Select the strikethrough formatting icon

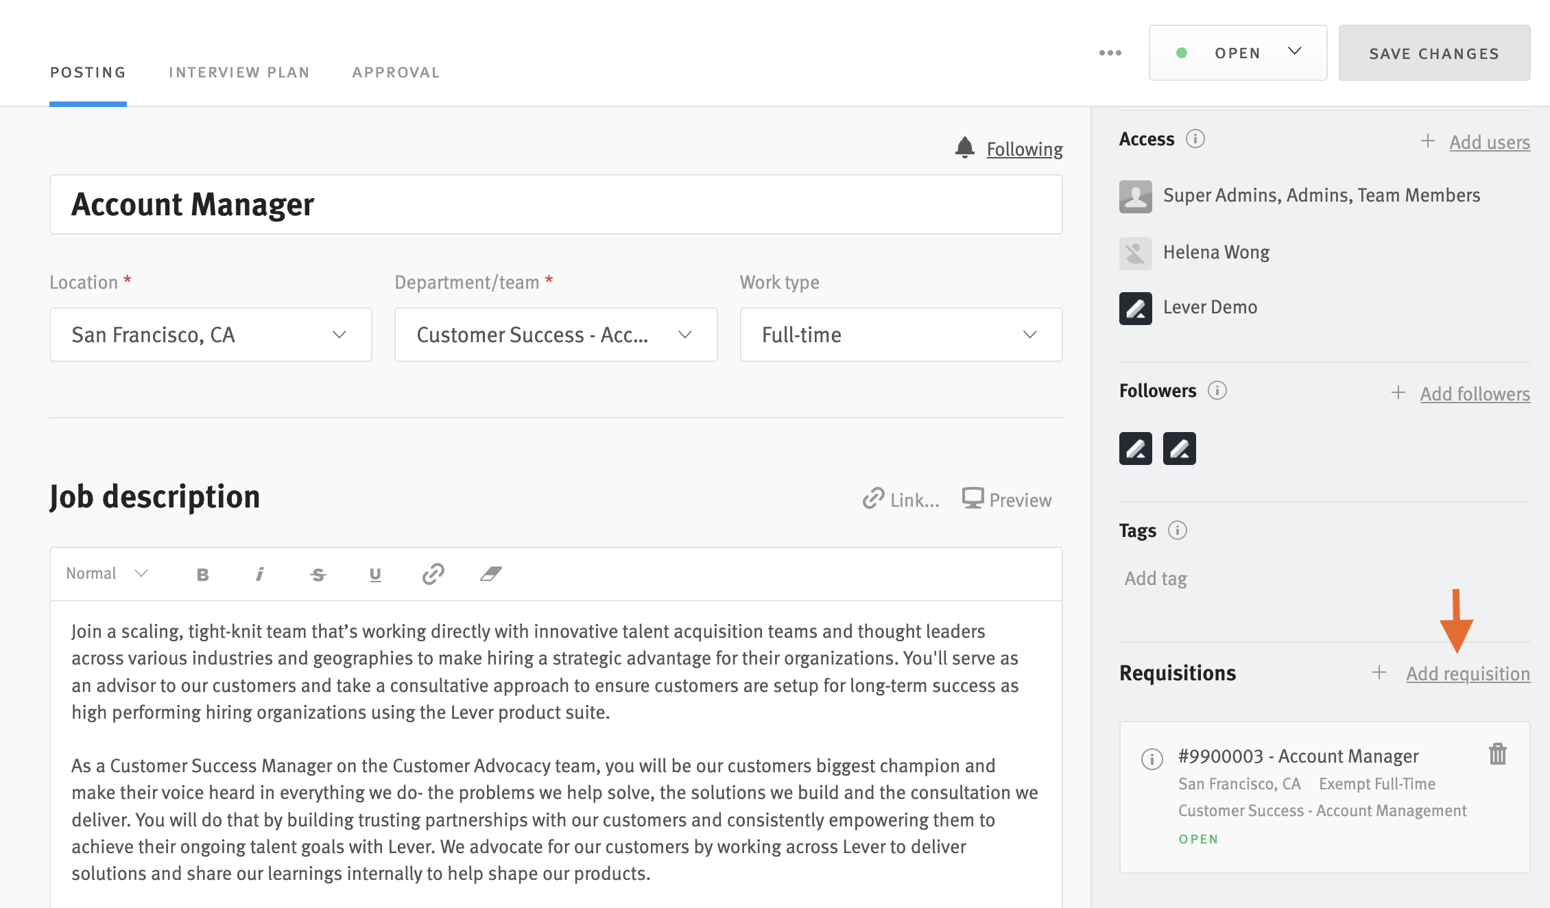[x=318, y=574]
